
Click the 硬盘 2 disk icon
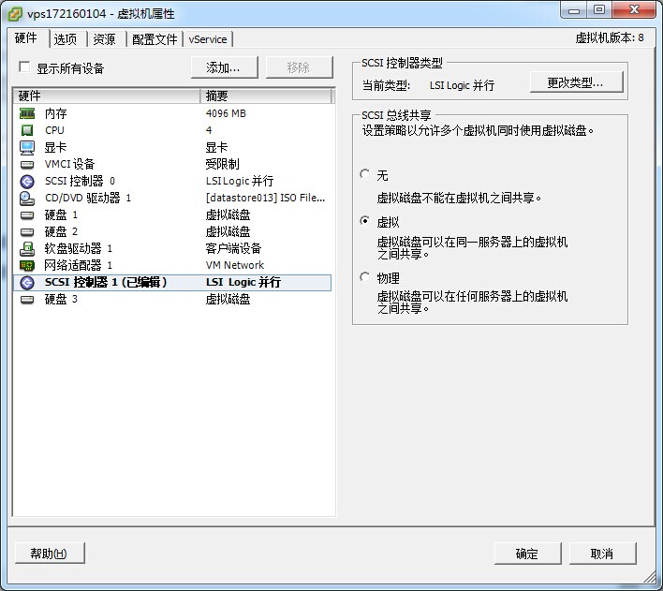click(27, 232)
